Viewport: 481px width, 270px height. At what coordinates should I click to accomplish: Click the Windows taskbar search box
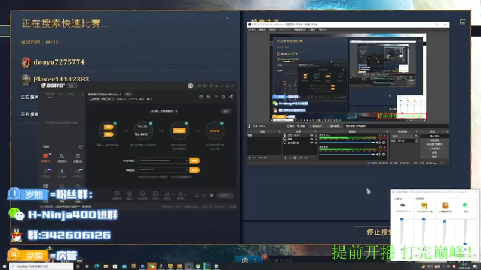pos(41,266)
